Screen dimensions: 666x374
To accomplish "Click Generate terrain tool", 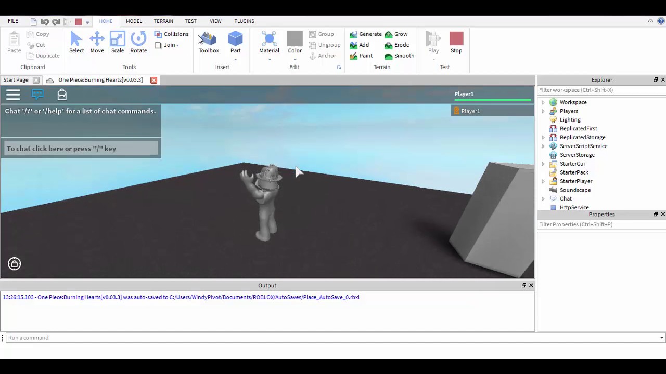I will pyautogui.click(x=366, y=34).
